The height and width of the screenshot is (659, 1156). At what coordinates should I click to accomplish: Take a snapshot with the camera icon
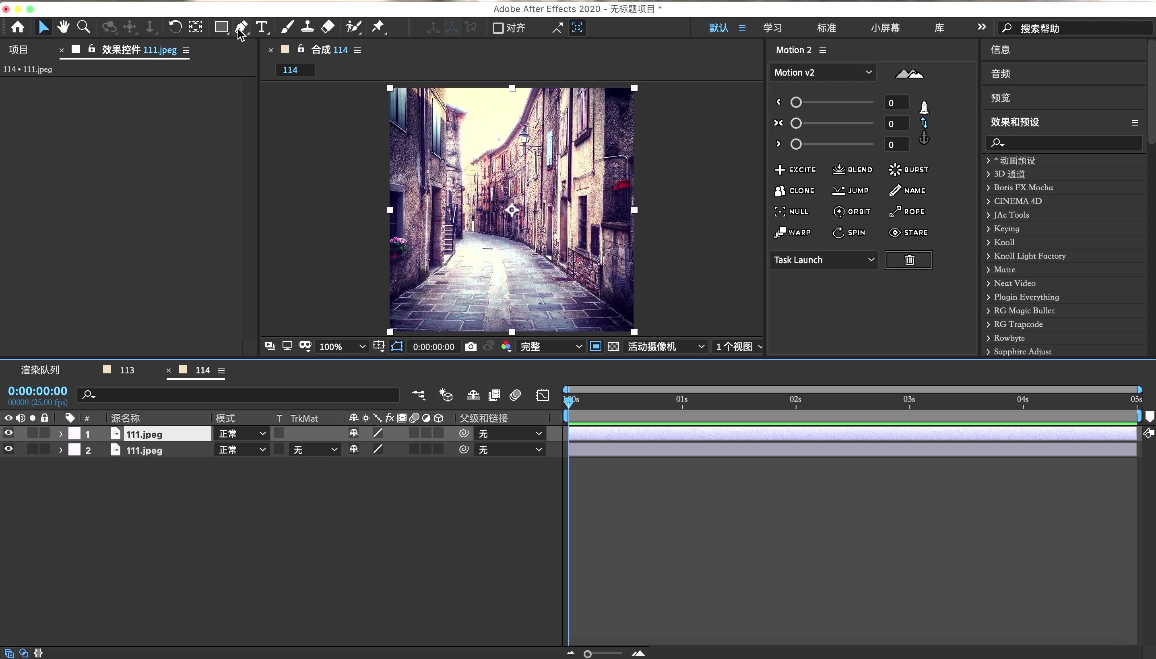pos(471,347)
